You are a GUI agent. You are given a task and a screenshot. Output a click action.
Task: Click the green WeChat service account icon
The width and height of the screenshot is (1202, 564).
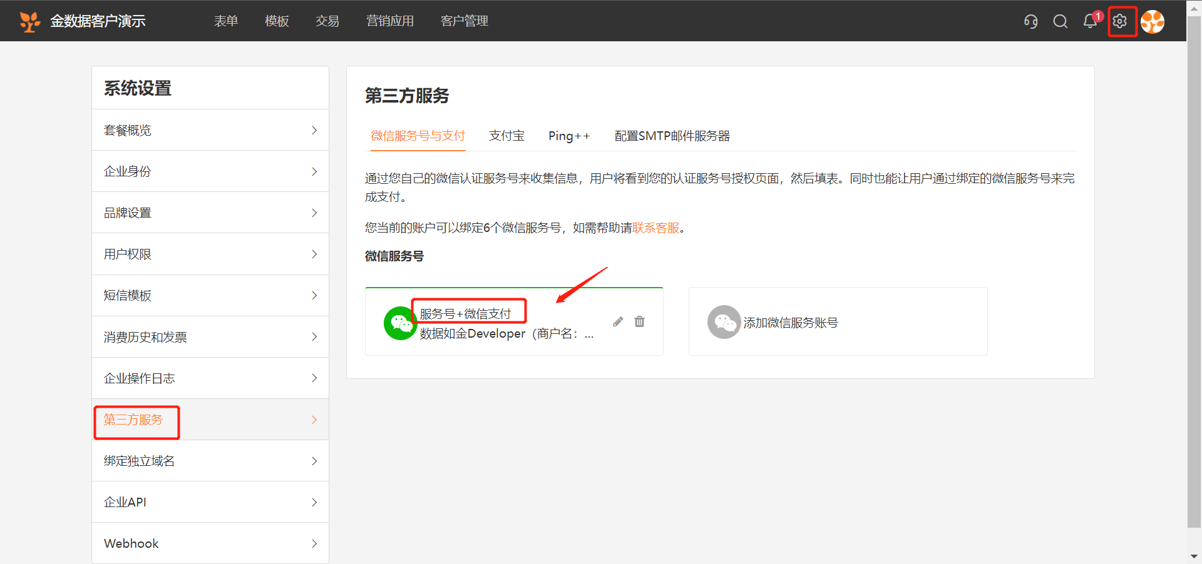[x=400, y=323]
